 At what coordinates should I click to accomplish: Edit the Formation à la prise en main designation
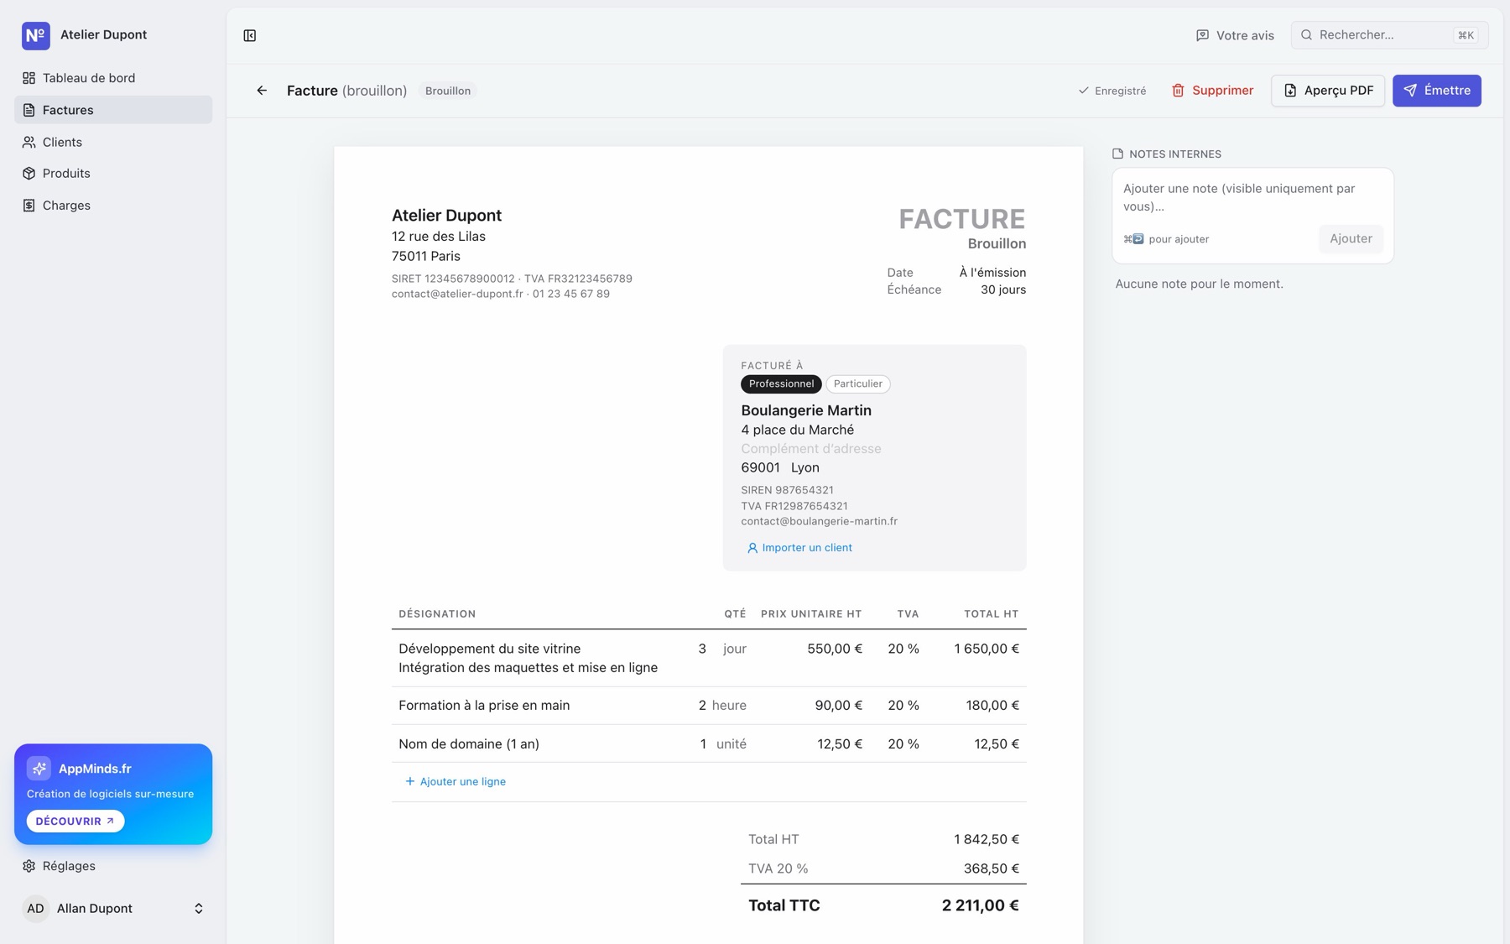(x=484, y=706)
